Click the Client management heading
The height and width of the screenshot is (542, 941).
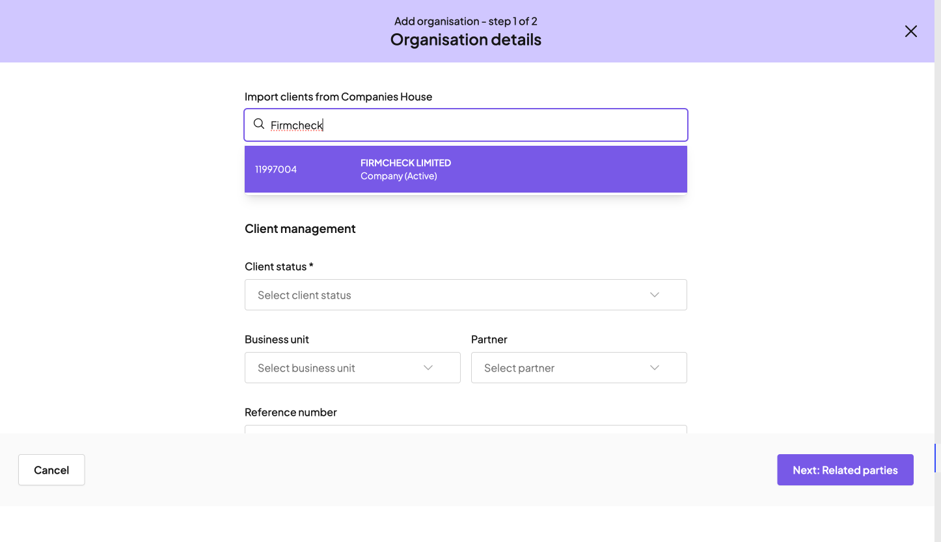(x=300, y=228)
